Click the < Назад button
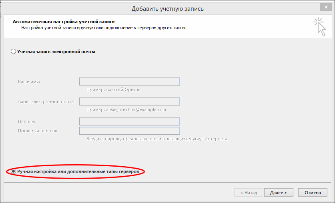Image resolution: width=335 pixels, height=203 pixels. pyautogui.click(x=249, y=193)
